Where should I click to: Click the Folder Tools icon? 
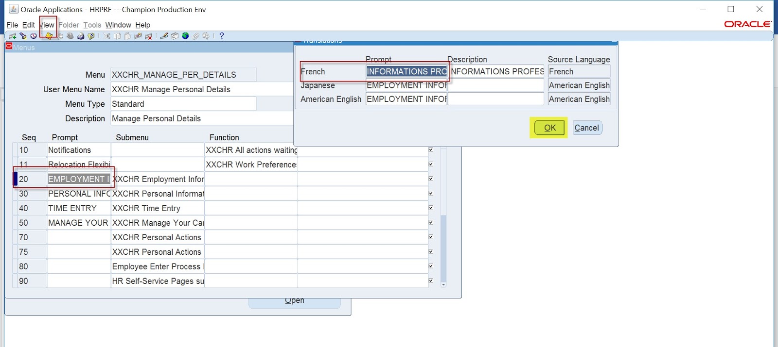coord(206,36)
